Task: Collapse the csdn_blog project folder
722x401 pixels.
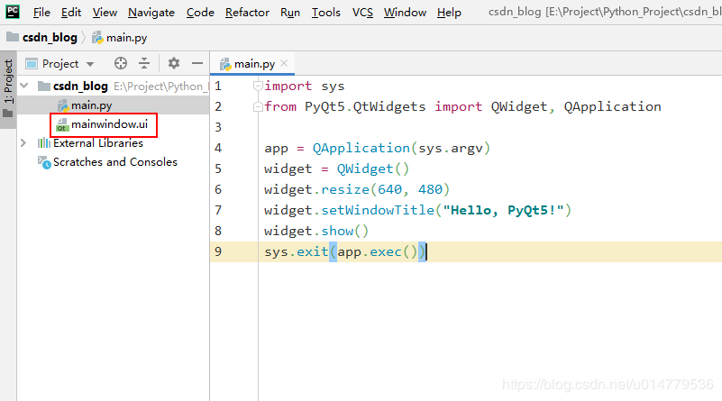Action: (24, 86)
